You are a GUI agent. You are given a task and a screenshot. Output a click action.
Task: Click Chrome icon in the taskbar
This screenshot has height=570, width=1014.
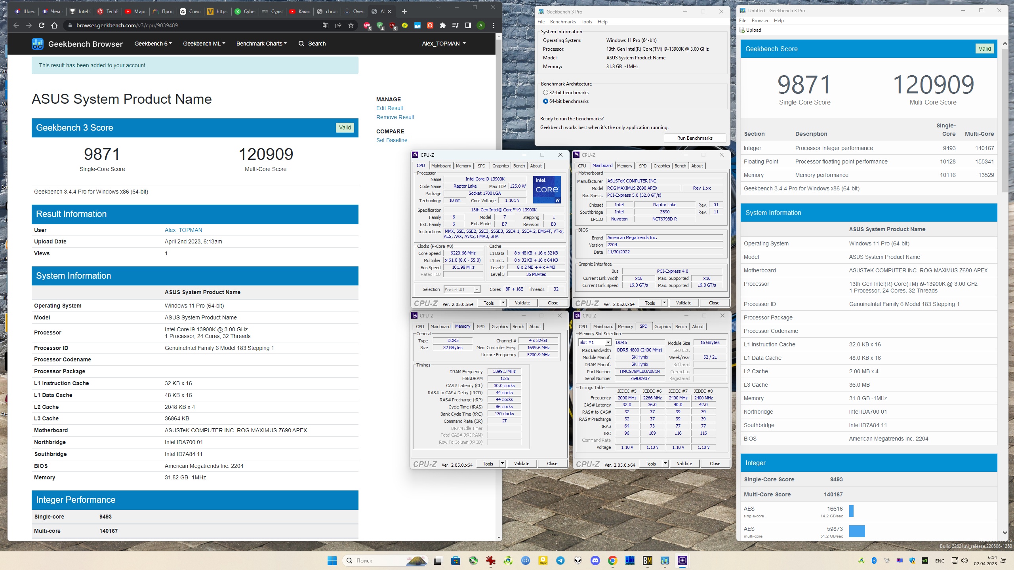point(613,560)
